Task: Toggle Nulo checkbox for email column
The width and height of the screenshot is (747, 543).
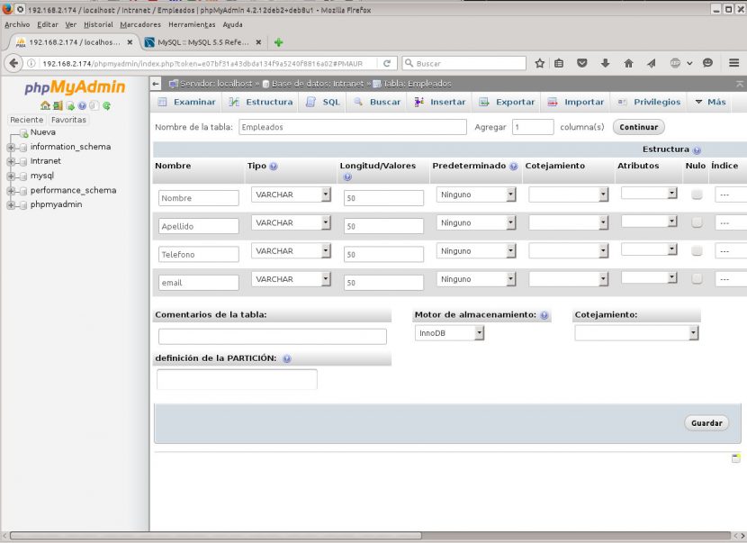Action: 697,278
